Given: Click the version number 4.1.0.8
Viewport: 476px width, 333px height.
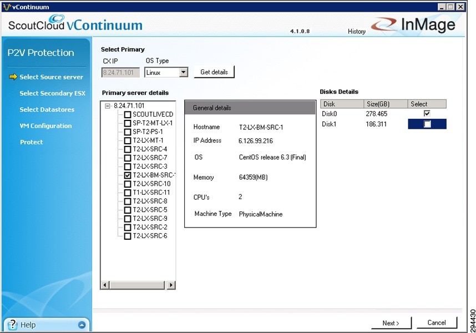Looking at the screenshot, I should tap(300, 31).
